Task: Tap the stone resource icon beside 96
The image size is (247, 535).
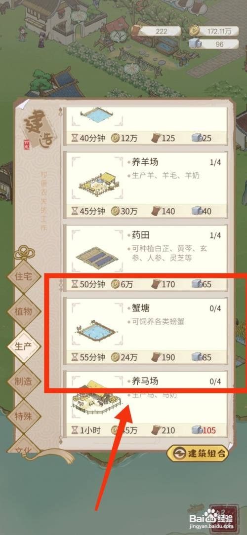Action: [x=194, y=44]
